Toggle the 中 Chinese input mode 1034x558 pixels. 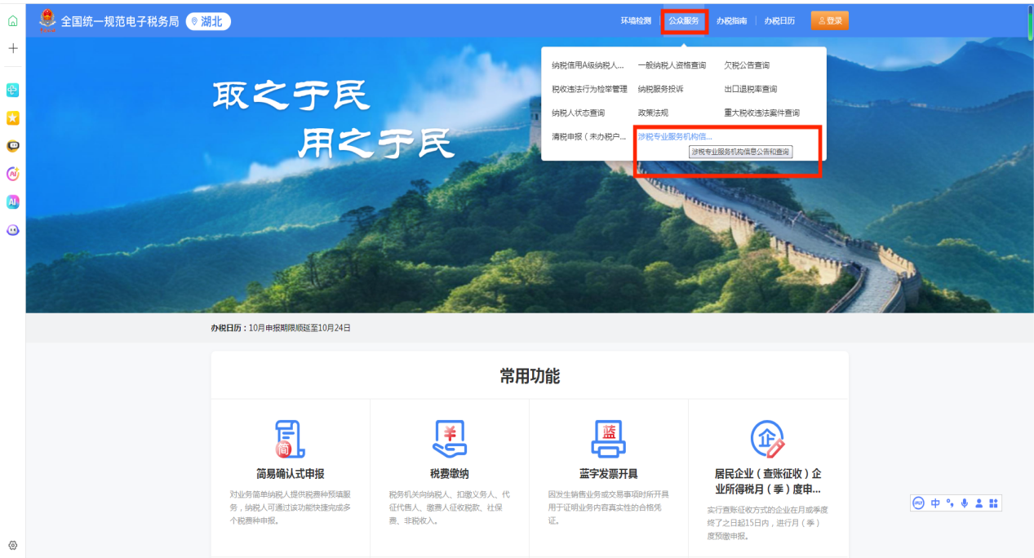[x=936, y=503]
